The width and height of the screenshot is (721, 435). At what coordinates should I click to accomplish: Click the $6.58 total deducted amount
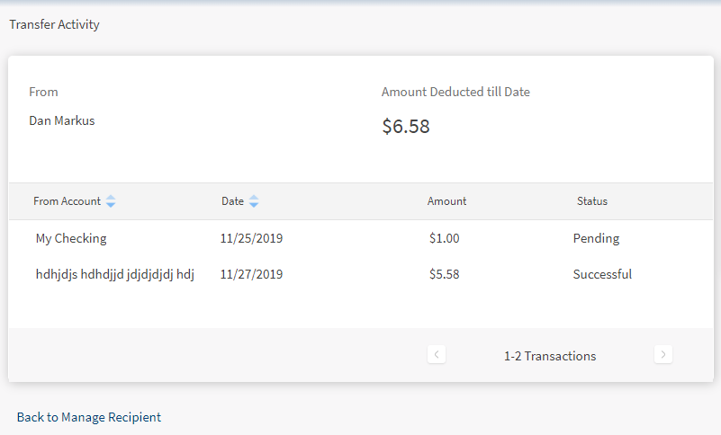pyautogui.click(x=406, y=127)
